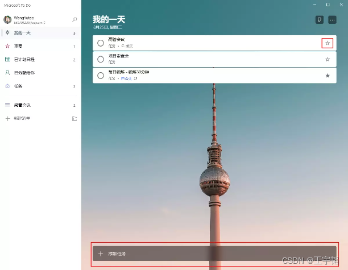Screen dimensions: 348x270
Task: Star the 高管会议 task as important
Action: [328, 43]
